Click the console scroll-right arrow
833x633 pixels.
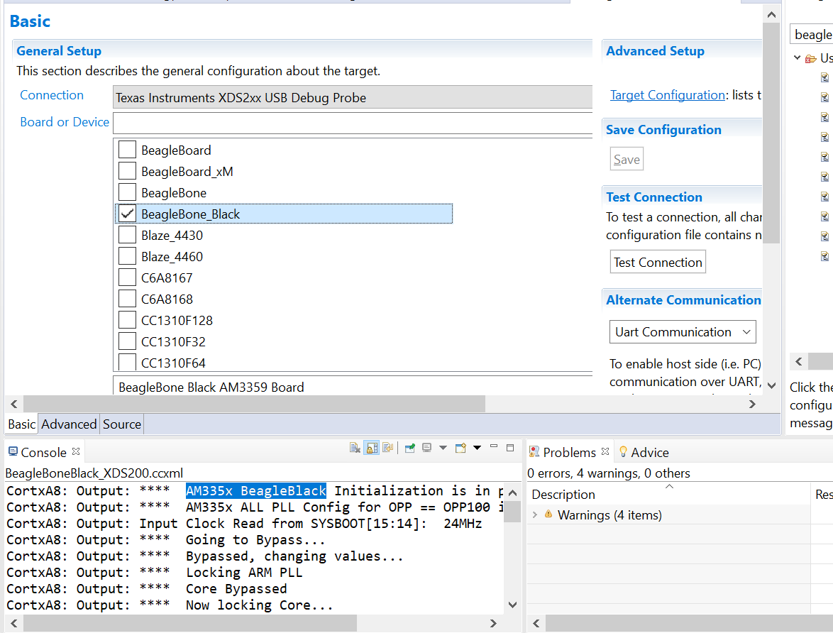tap(494, 623)
